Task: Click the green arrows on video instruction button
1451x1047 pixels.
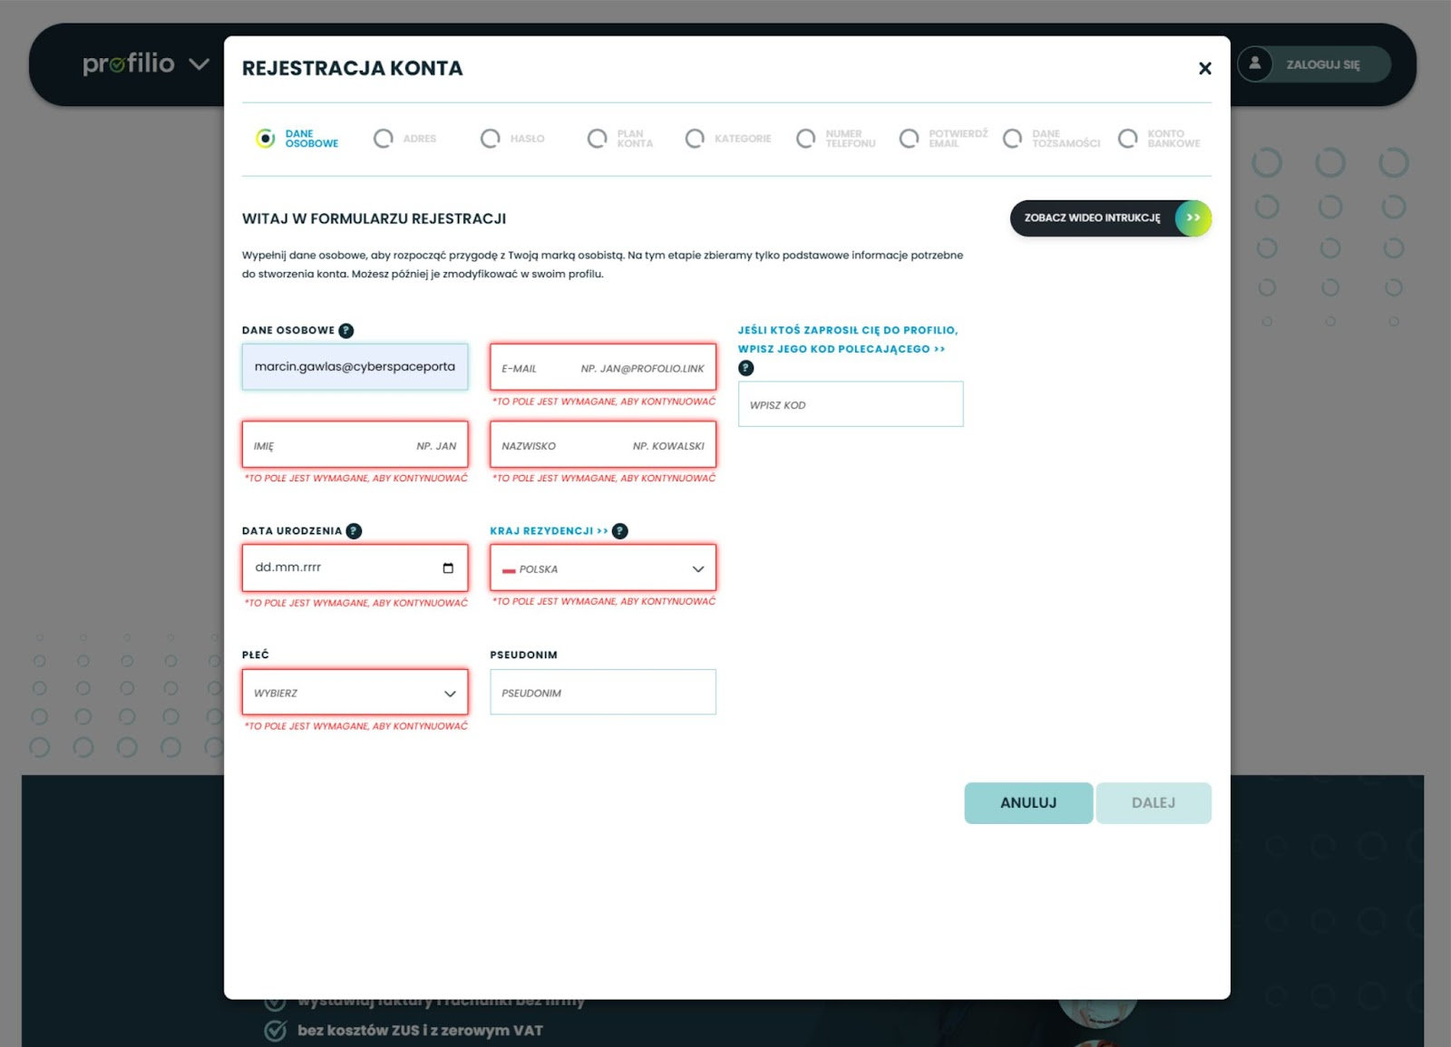Action: [x=1193, y=218]
